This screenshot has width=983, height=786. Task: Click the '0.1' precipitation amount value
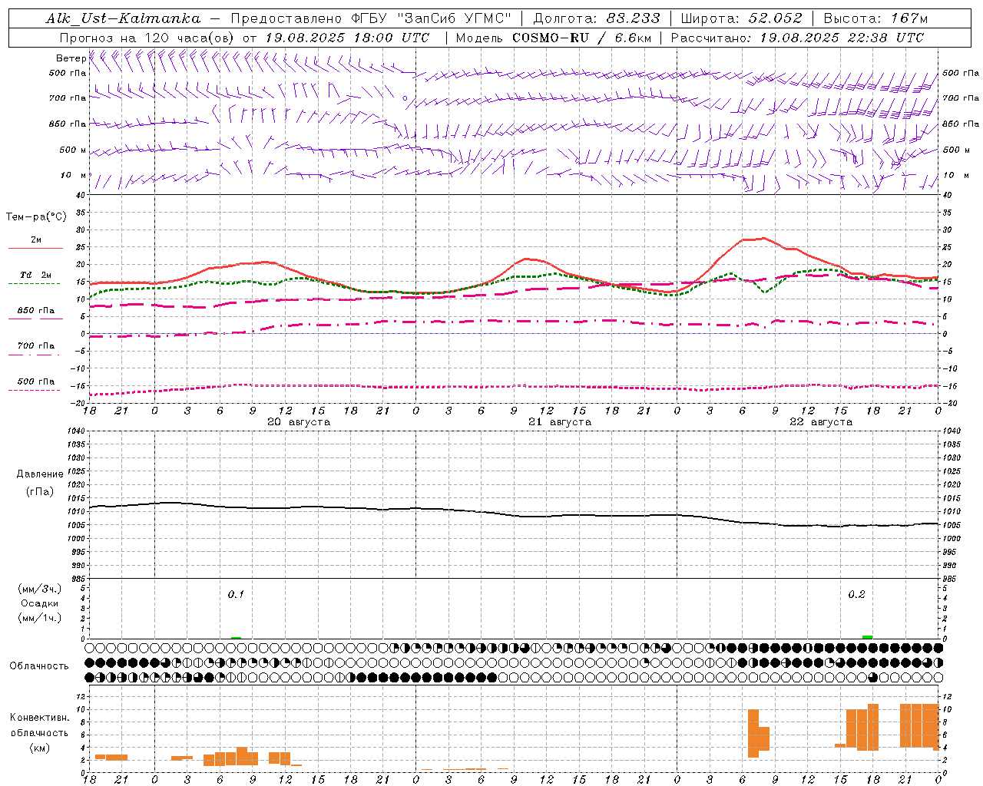coord(236,594)
